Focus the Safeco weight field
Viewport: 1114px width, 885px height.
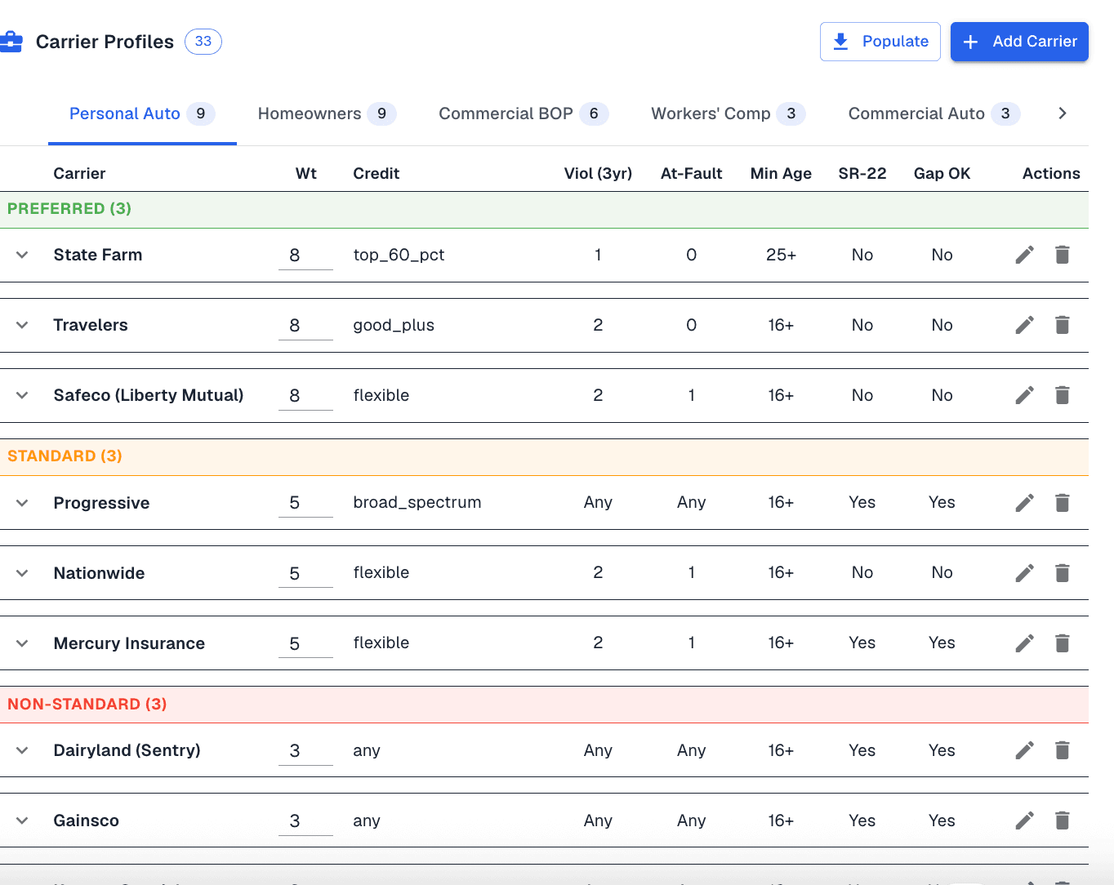tap(305, 396)
